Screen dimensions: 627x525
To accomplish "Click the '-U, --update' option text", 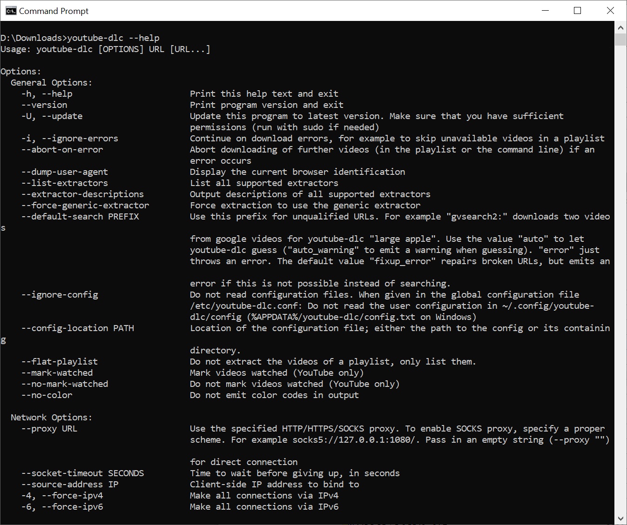I will pos(52,116).
